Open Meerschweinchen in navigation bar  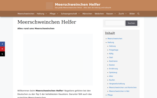point(26,14)
